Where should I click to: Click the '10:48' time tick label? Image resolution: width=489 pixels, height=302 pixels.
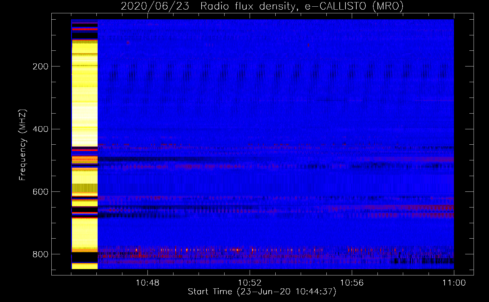point(147,283)
